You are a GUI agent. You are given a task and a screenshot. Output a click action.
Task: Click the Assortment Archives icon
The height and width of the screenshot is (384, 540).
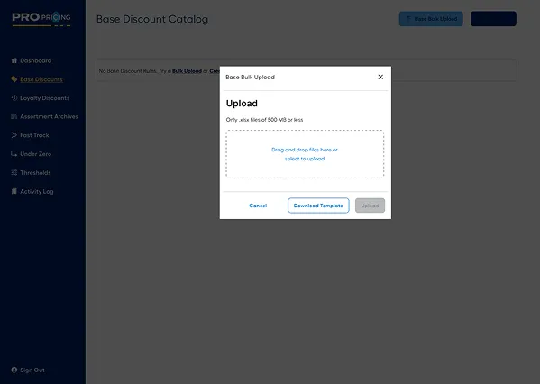pos(14,116)
